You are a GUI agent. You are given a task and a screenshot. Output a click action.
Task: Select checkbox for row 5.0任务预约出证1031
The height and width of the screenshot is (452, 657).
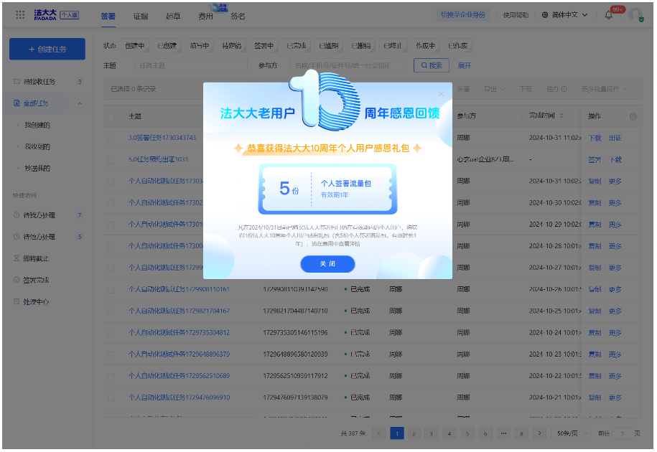111,160
